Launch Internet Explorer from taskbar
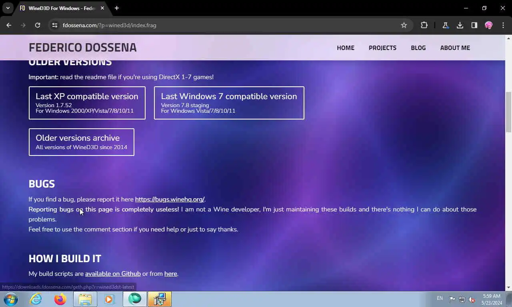The height and width of the screenshot is (307, 512). pos(36,299)
